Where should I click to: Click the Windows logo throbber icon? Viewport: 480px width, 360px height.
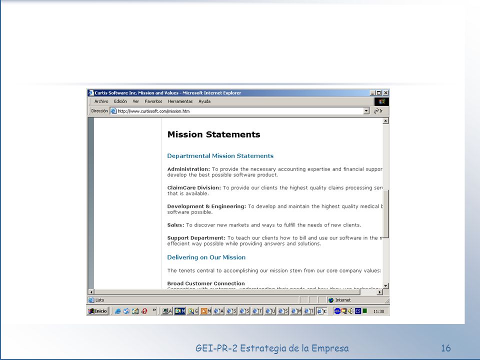381,101
